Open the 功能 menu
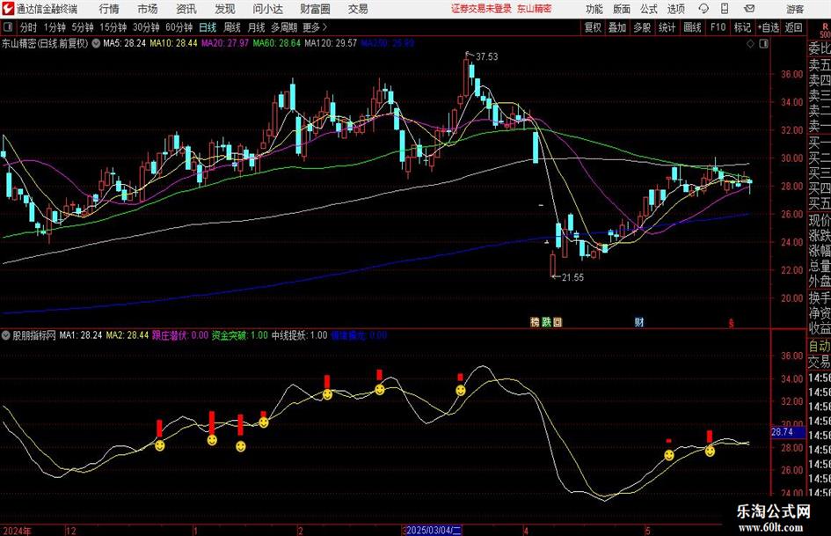Screen dimensions: 831x536 pyautogui.click(x=594, y=9)
